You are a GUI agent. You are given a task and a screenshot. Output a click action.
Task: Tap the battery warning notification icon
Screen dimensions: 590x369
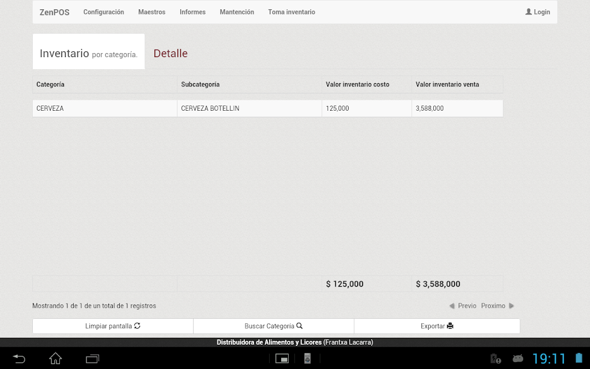click(x=496, y=359)
